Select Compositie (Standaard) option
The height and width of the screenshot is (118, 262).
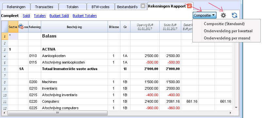(x=224, y=24)
